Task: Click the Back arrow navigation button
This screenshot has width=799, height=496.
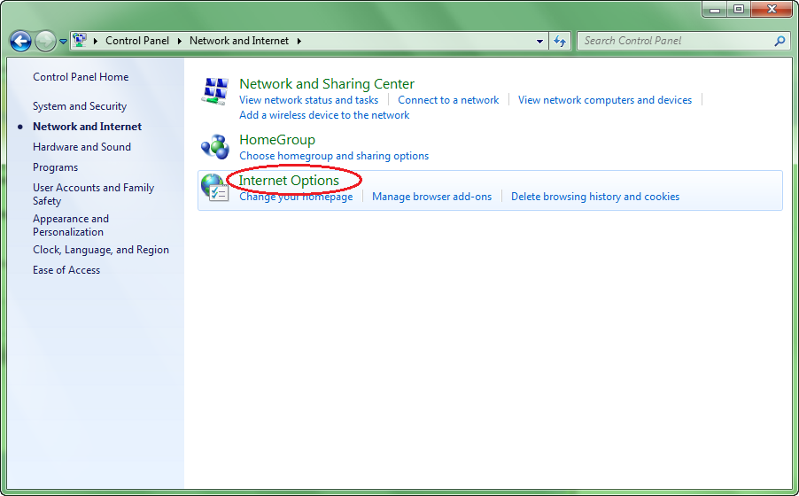Action: coord(21,41)
